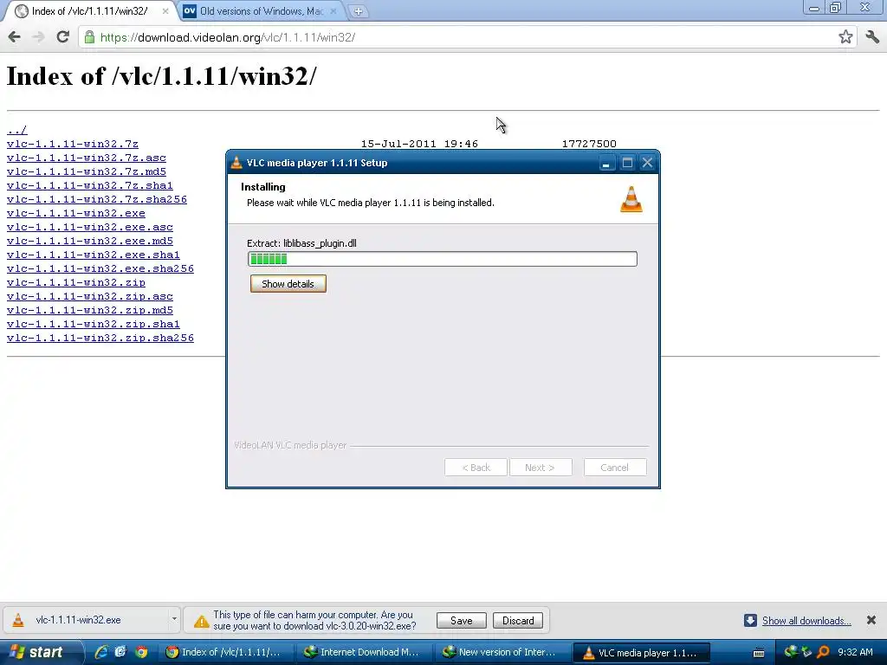Screen dimensions: 887x665
Task: Reload the current page
Action: pos(62,36)
